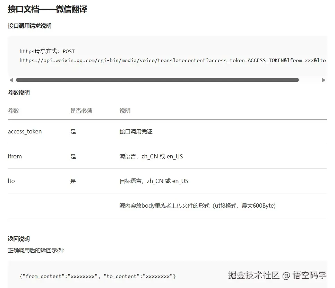Click the JSON return example code block
This screenshot has width=335, height=288.
pyautogui.click(x=97, y=276)
